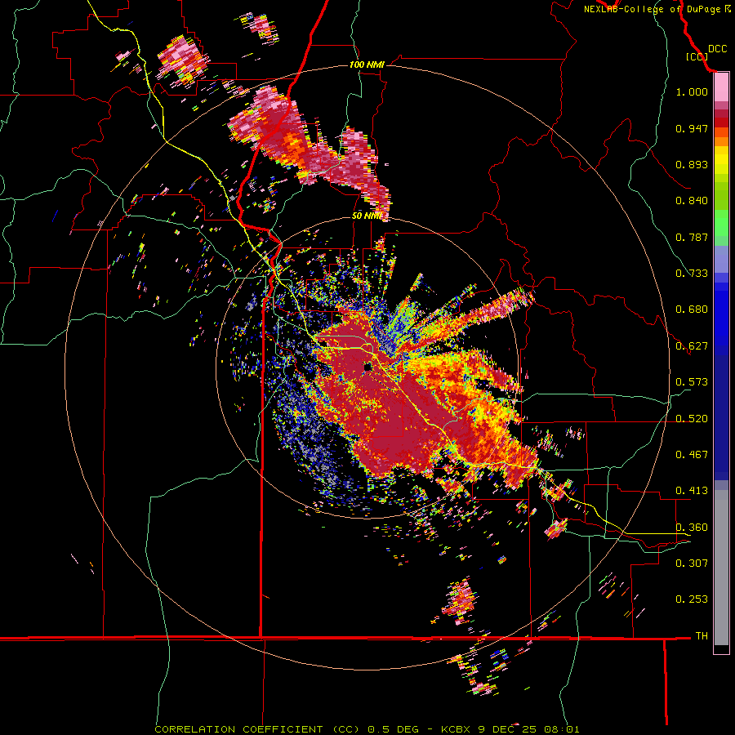The height and width of the screenshot is (735, 735).
Task: Pick the yellow color bar segment
Action: (x=721, y=160)
